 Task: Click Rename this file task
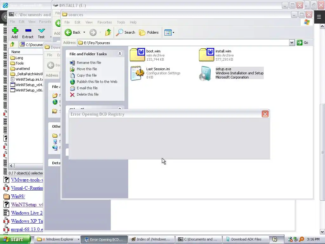coord(89,63)
